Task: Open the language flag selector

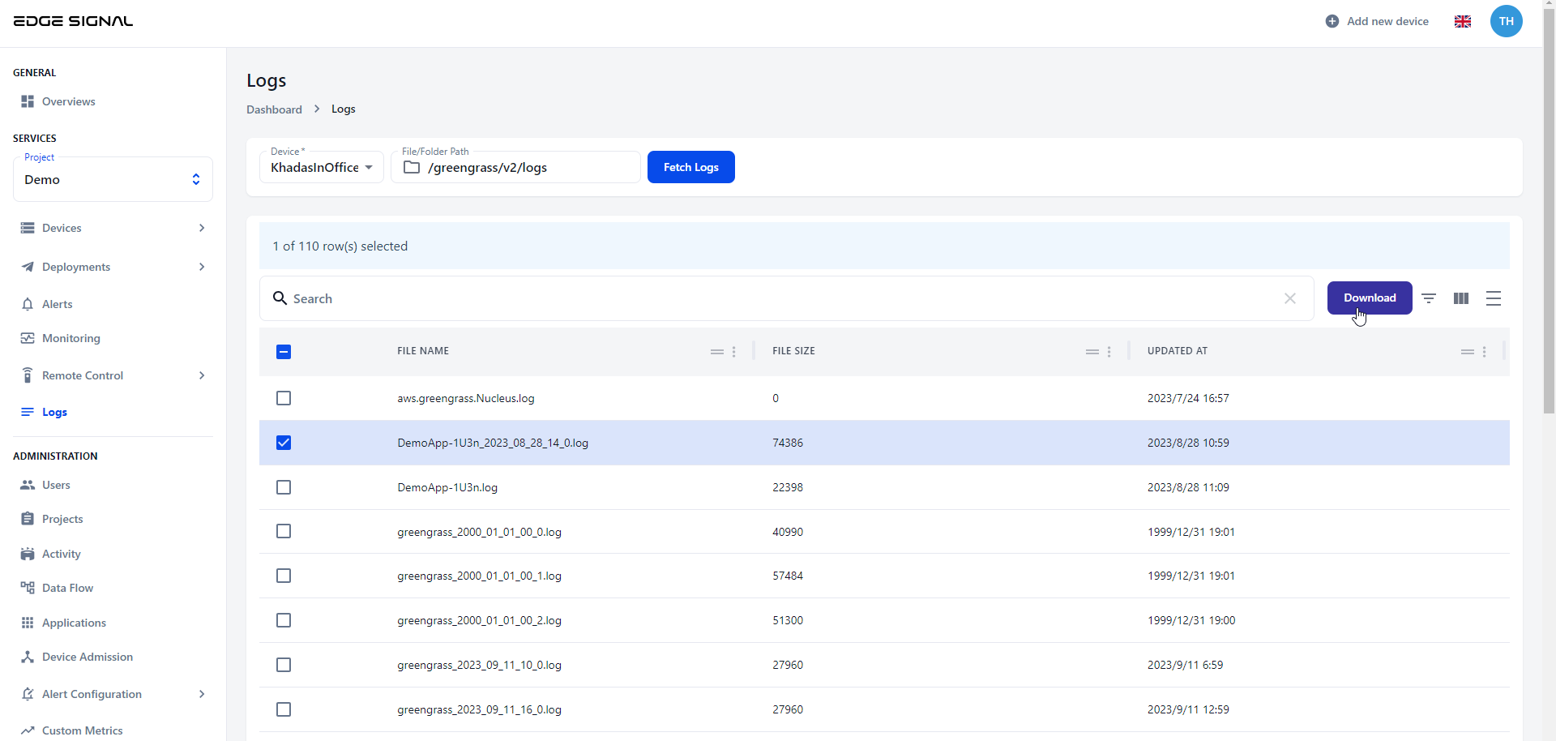Action: click(1463, 22)
